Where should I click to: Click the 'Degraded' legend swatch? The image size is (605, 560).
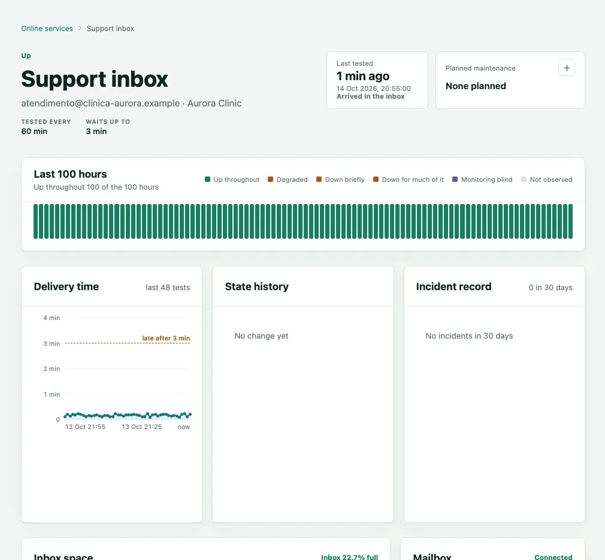click(271, 179)
